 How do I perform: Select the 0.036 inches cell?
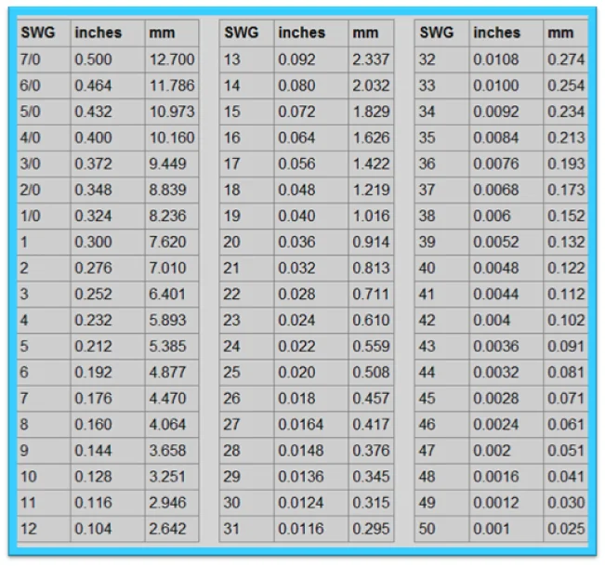pyautogui.click(x=311, y=242)
